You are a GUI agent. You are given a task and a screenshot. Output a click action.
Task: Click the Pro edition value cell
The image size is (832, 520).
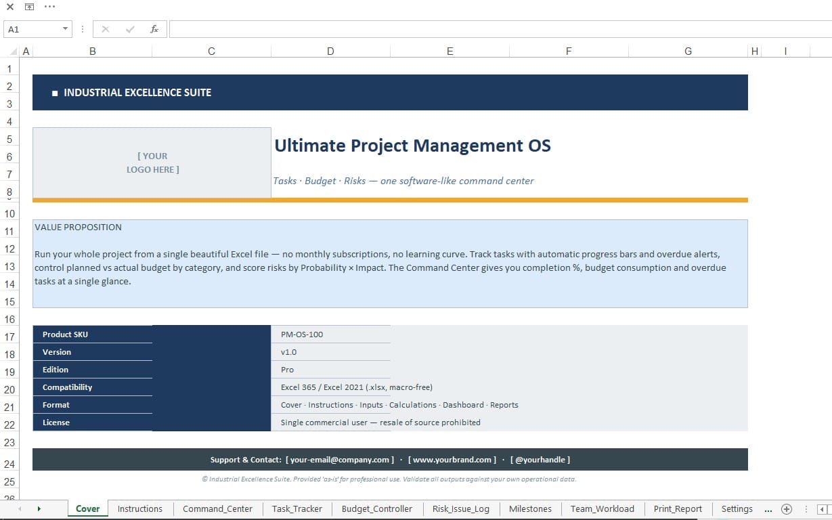pyautogui.click(x=331, y=370)
